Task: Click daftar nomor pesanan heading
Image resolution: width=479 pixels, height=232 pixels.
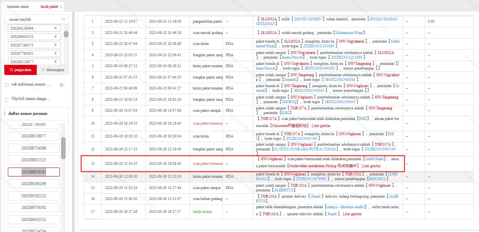Action: pos(28,114)
